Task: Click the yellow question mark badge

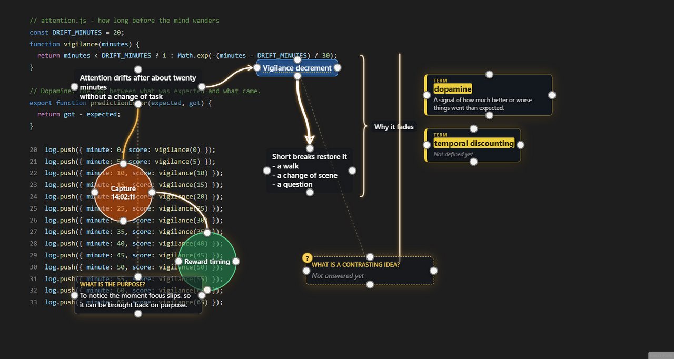Action: 308,258
